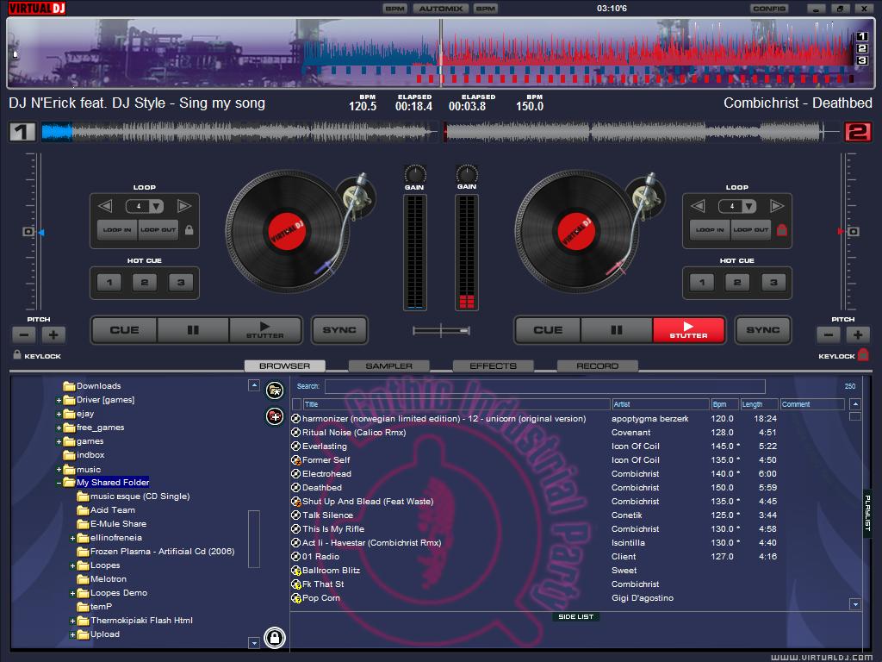Click the deck 1 vinyl turntable

[x=287, y=231]
